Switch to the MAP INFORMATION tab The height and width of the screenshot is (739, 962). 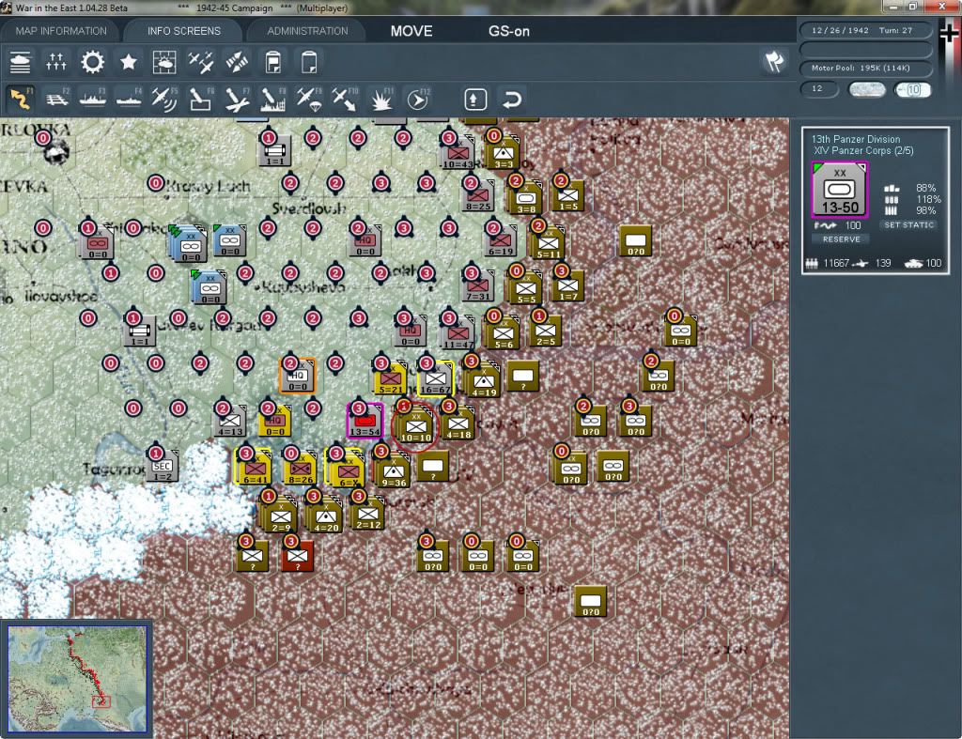(x=61, y=31)
